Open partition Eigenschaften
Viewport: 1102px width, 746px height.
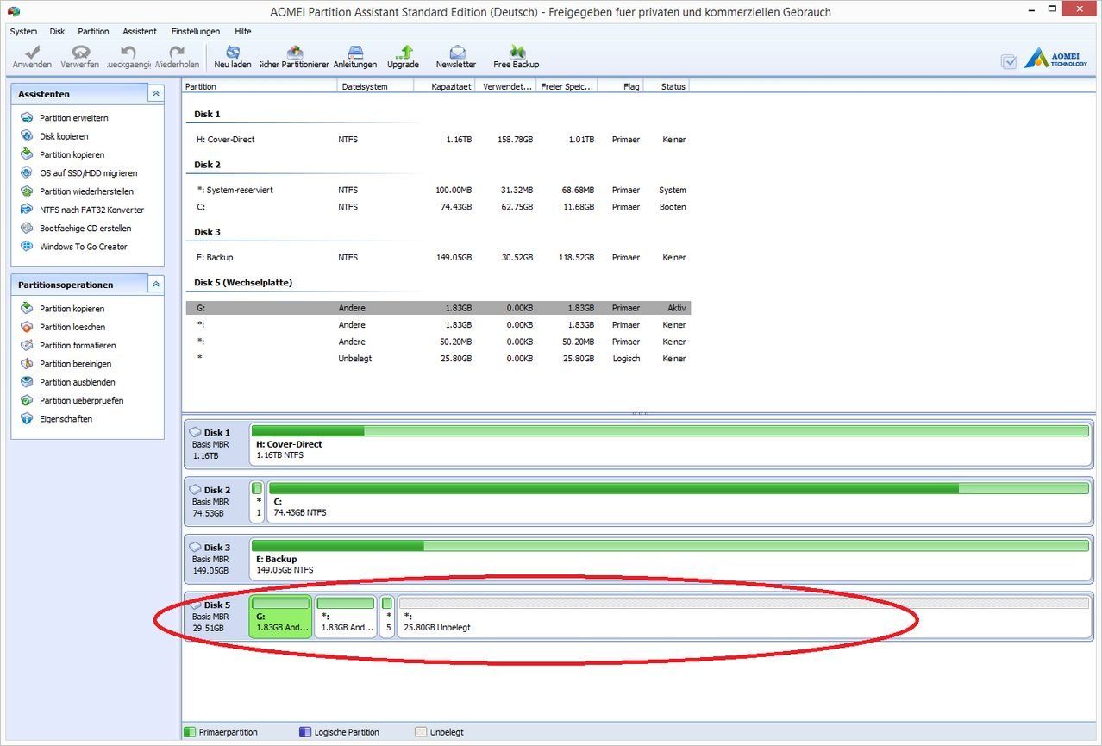(x=66, y=419)
